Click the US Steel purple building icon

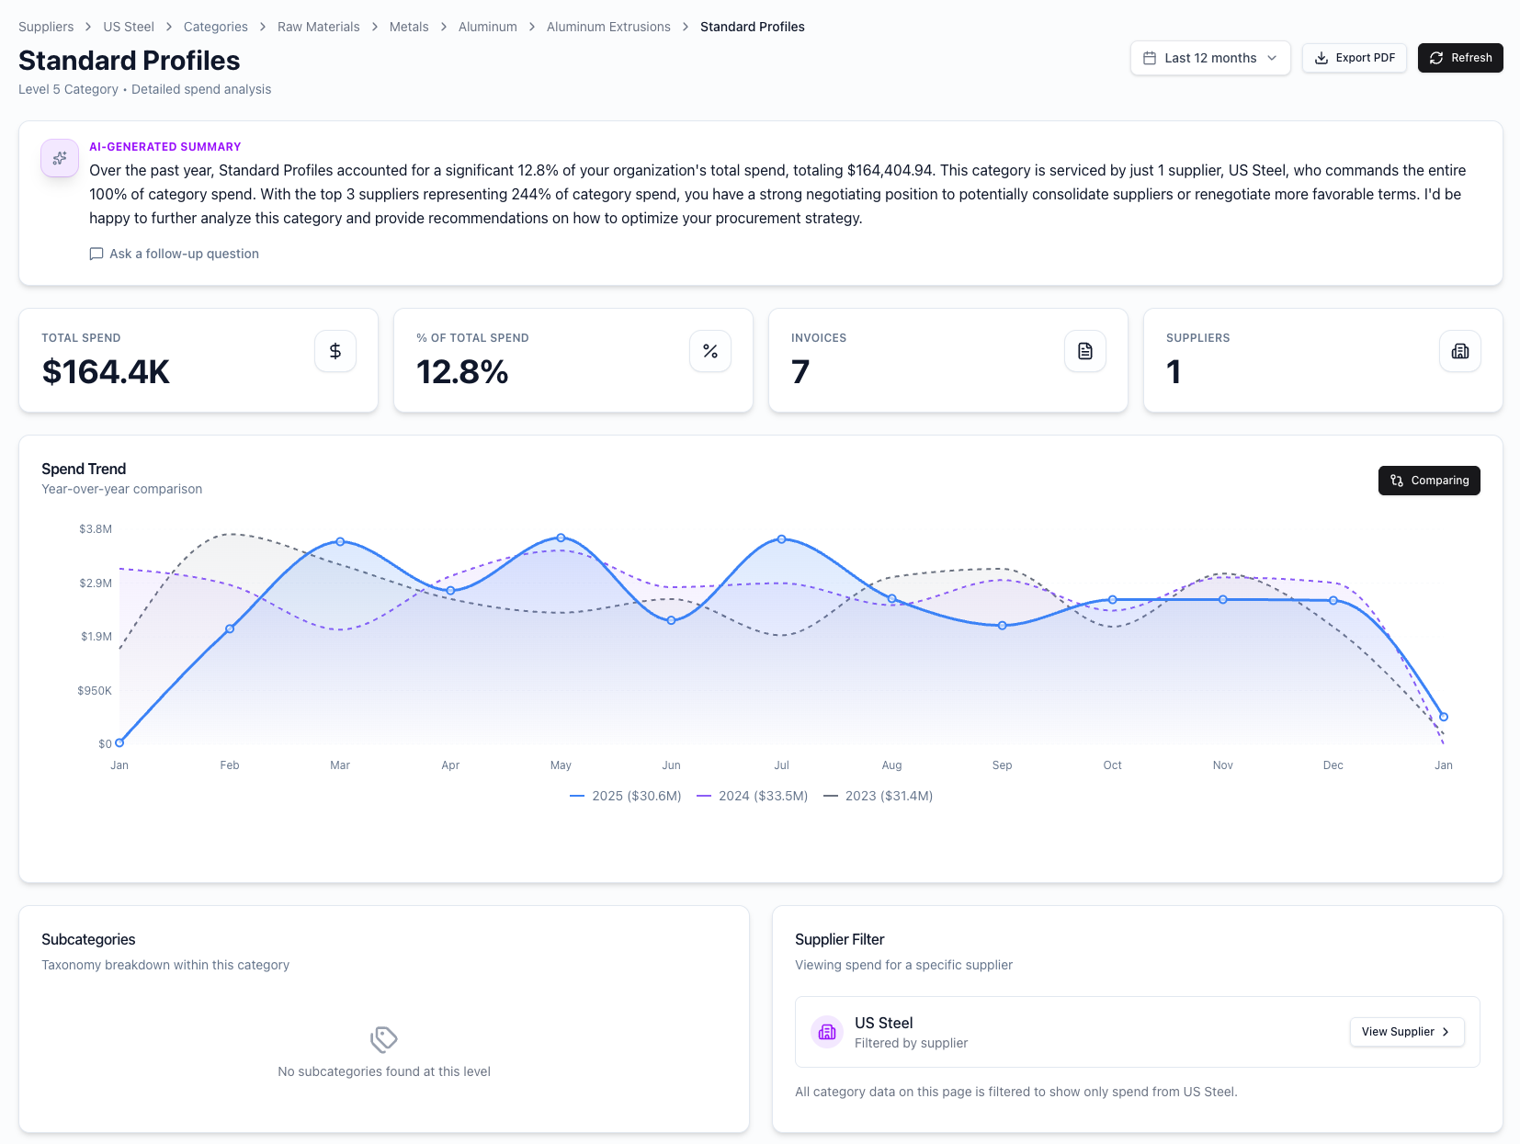pyautogui.click(x=827, y=1032)
